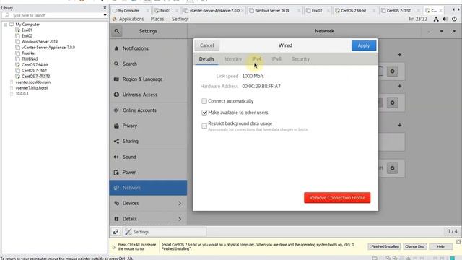
Task: Open Universal Access settings
Action: pos(148,95)
